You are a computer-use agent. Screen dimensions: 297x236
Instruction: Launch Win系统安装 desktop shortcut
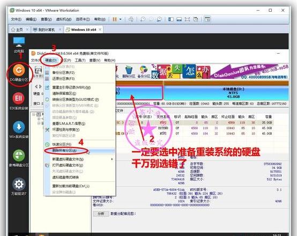19,130
